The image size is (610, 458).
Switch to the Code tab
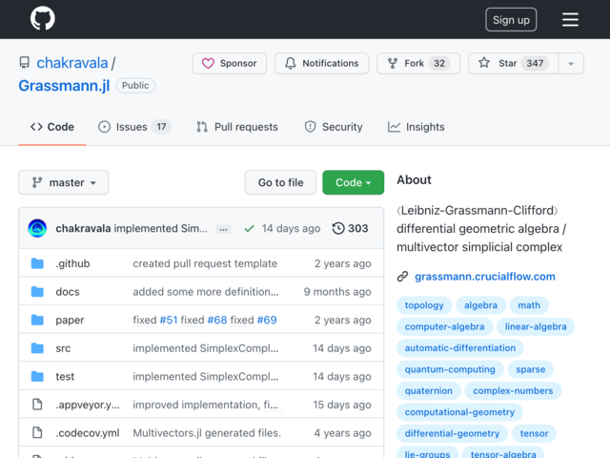click(52, 127)
